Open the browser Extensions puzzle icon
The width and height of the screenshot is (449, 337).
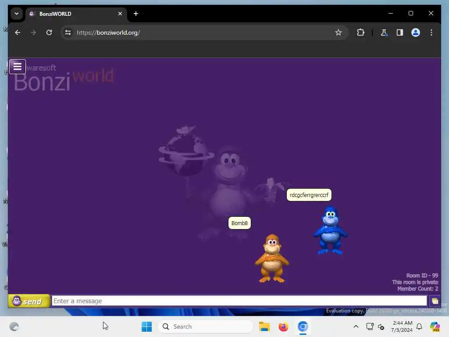pyautogui.click(x=360, y=32)
